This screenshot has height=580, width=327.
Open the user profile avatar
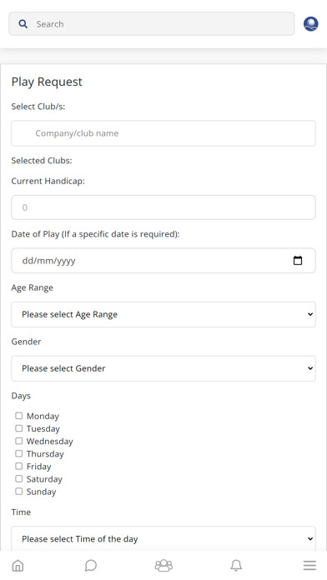click(x=310, y=24)
